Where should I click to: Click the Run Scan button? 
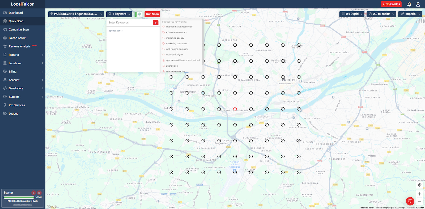pos(152,14)
